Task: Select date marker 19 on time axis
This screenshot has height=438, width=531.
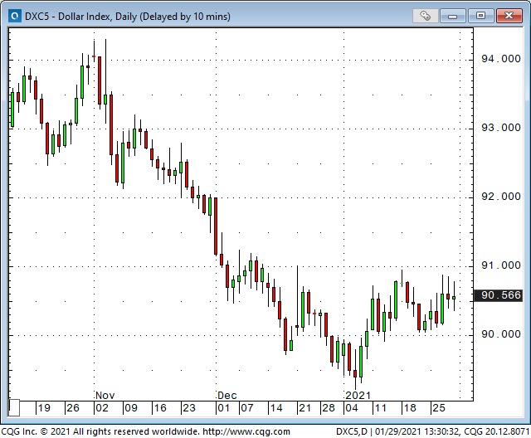Action: tap(44, 408)
